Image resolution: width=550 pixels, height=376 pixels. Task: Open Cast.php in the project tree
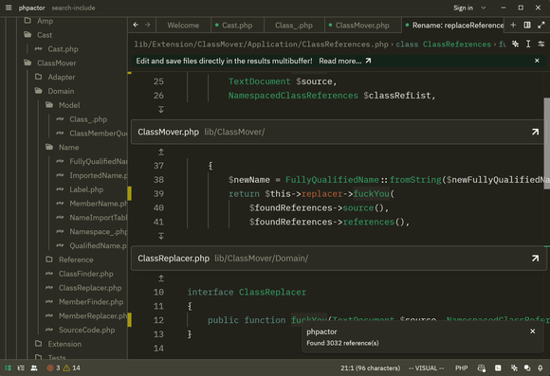(63, 48)
